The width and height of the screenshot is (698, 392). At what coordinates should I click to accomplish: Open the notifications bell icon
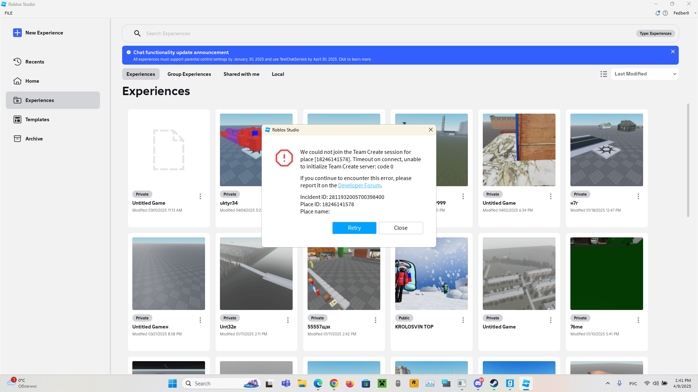657,13
